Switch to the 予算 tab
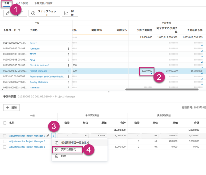This screenshot has width=206, height=175. click(6, 3)
